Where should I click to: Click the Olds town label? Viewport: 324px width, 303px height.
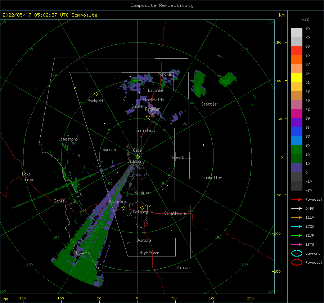pos(137,150)
